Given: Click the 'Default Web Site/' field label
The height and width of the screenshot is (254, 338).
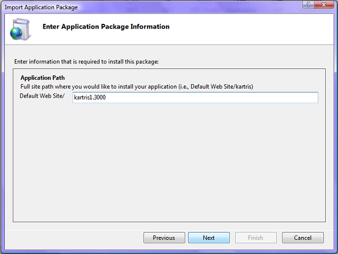Looking at the screenshot, I should point(42,96).
